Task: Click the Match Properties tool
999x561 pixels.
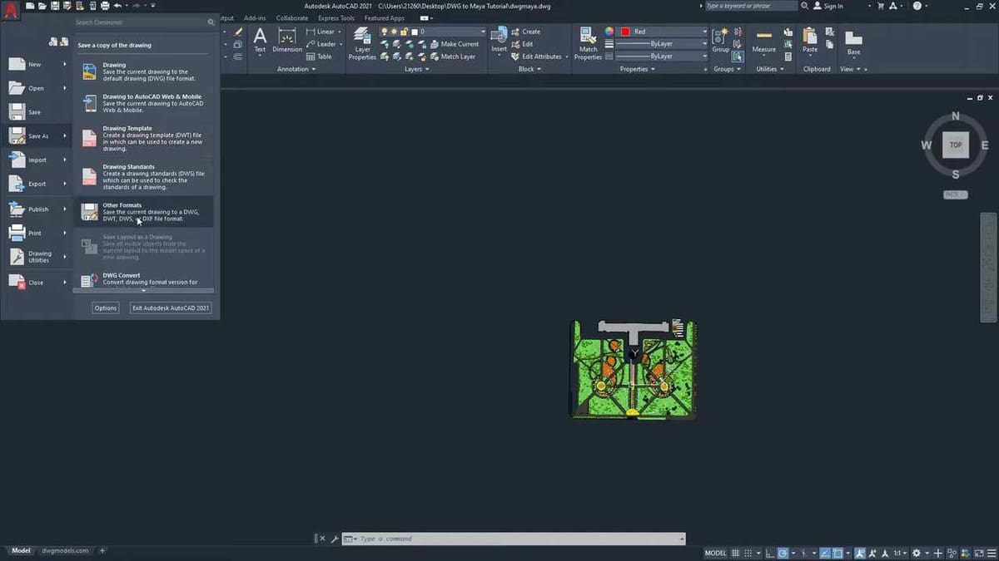Action: tap(588, 43)
